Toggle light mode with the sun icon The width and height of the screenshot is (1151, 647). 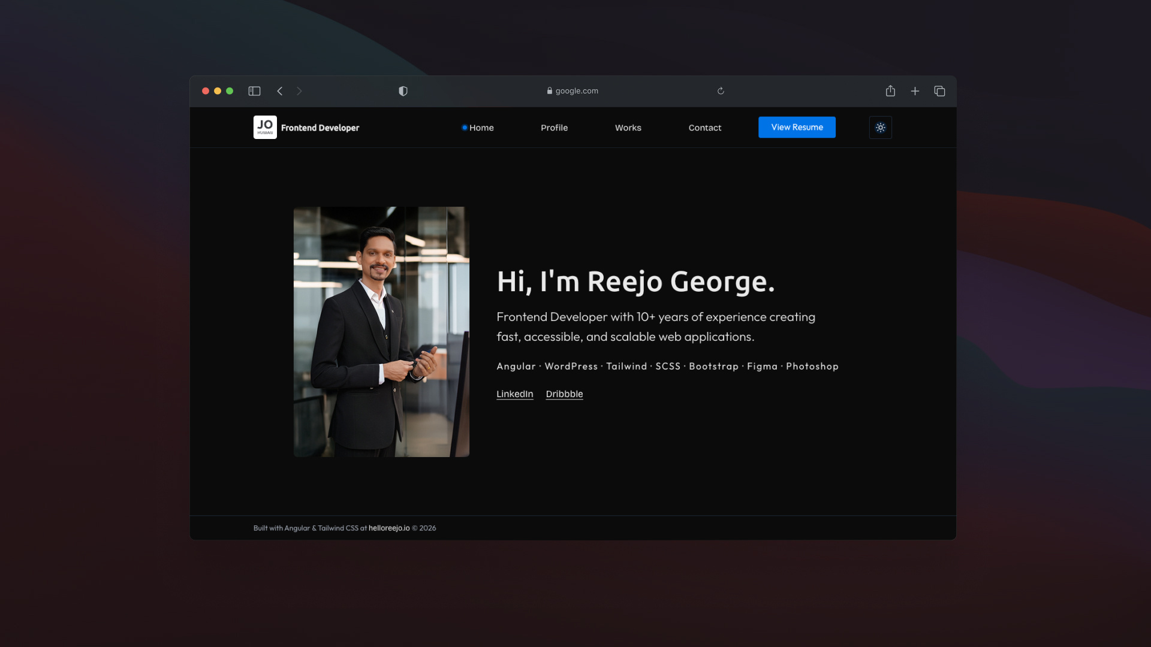880,127
